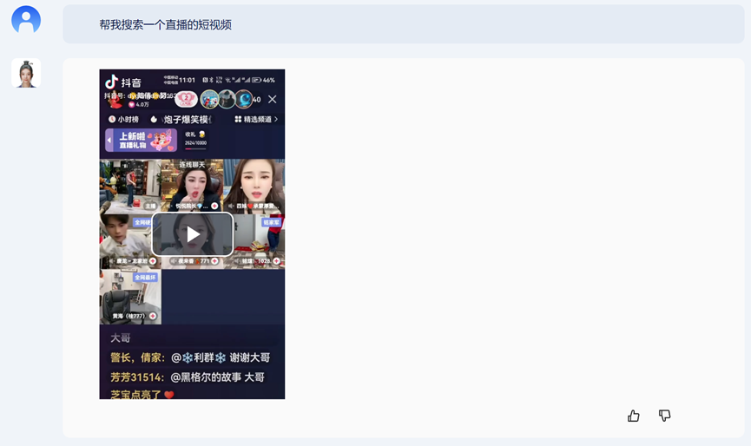This screenshot has width=751, height=446.
Task: Click the assistant's portrait avatar
Action: tap(26, 74)
